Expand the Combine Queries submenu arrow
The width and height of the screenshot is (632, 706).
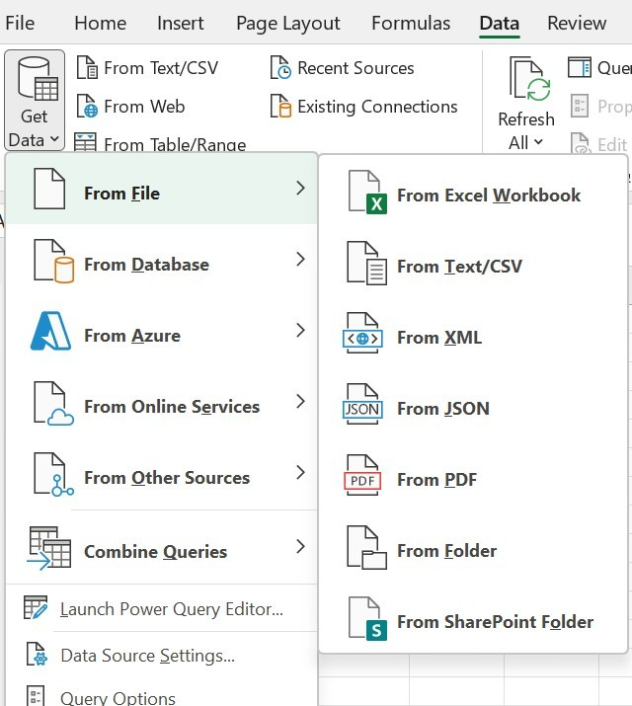click(301, 547)
